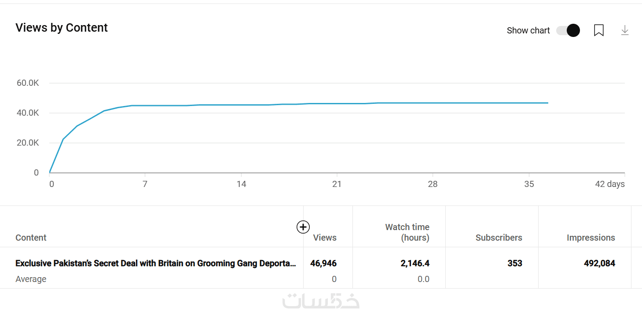642x315 pixels.
Task: Click the plus icon to add metric
Action: (303, 227)
